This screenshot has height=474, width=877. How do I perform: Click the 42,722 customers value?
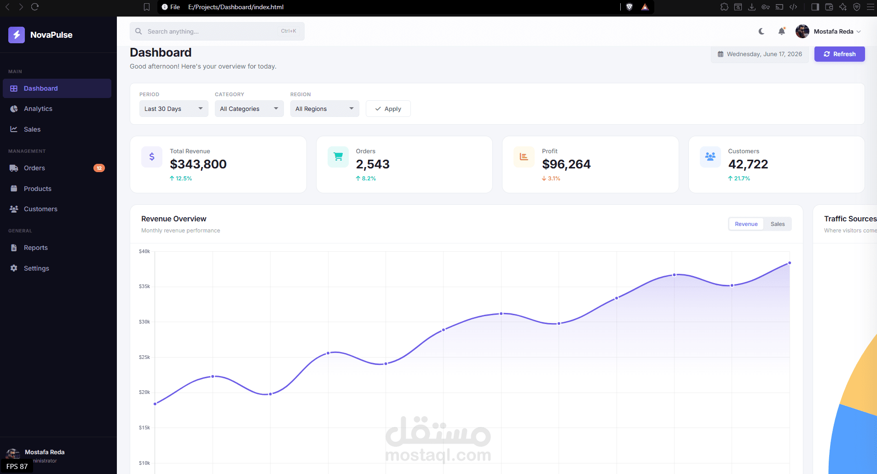coord(748,164)
